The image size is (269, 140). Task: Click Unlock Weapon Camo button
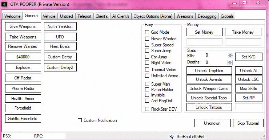pyautogui.click(x=209, y=88)
